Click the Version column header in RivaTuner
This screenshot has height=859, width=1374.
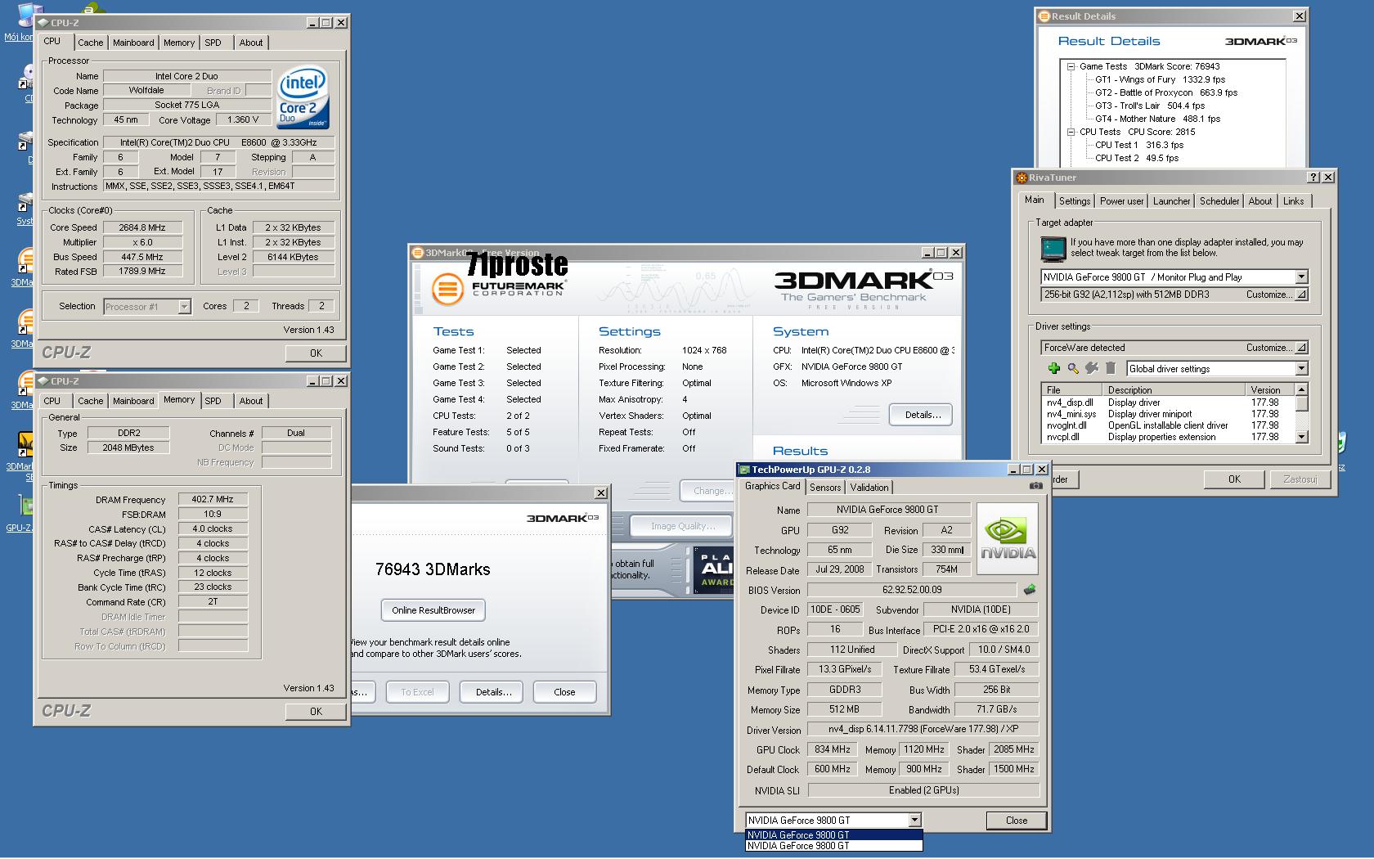click(x=1269, y=390)
